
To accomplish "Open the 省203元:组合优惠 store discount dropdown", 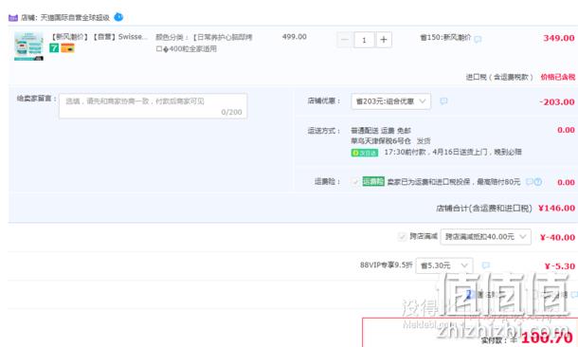I will point(390,101).
